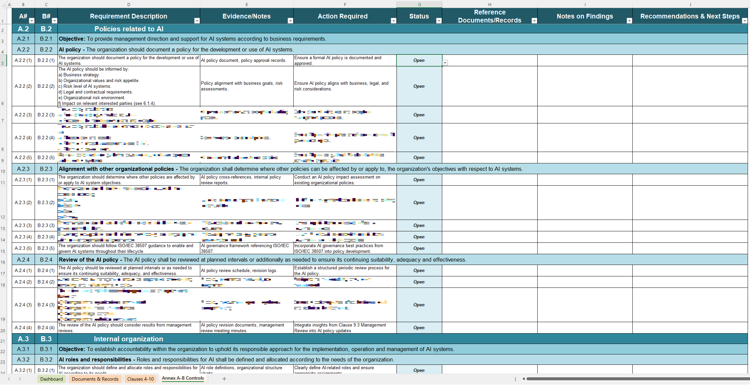Open the B# column filter button

[x=54, y=21]
